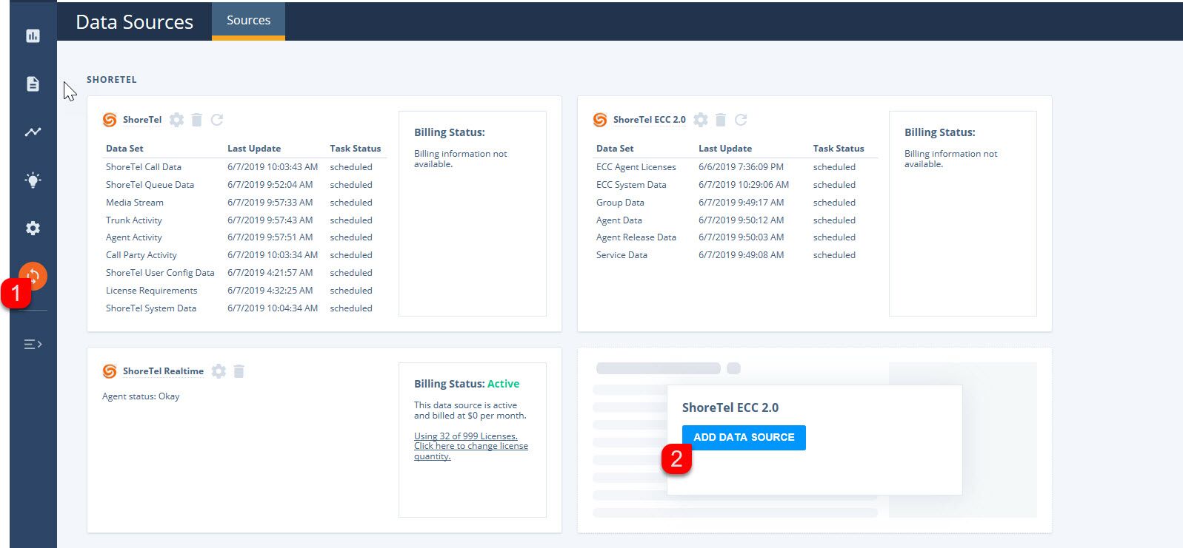Click Task Status header in ShoreTel card
This screenshot has width=1183, height=548.
pyautogui.click(x=356, y=149)
